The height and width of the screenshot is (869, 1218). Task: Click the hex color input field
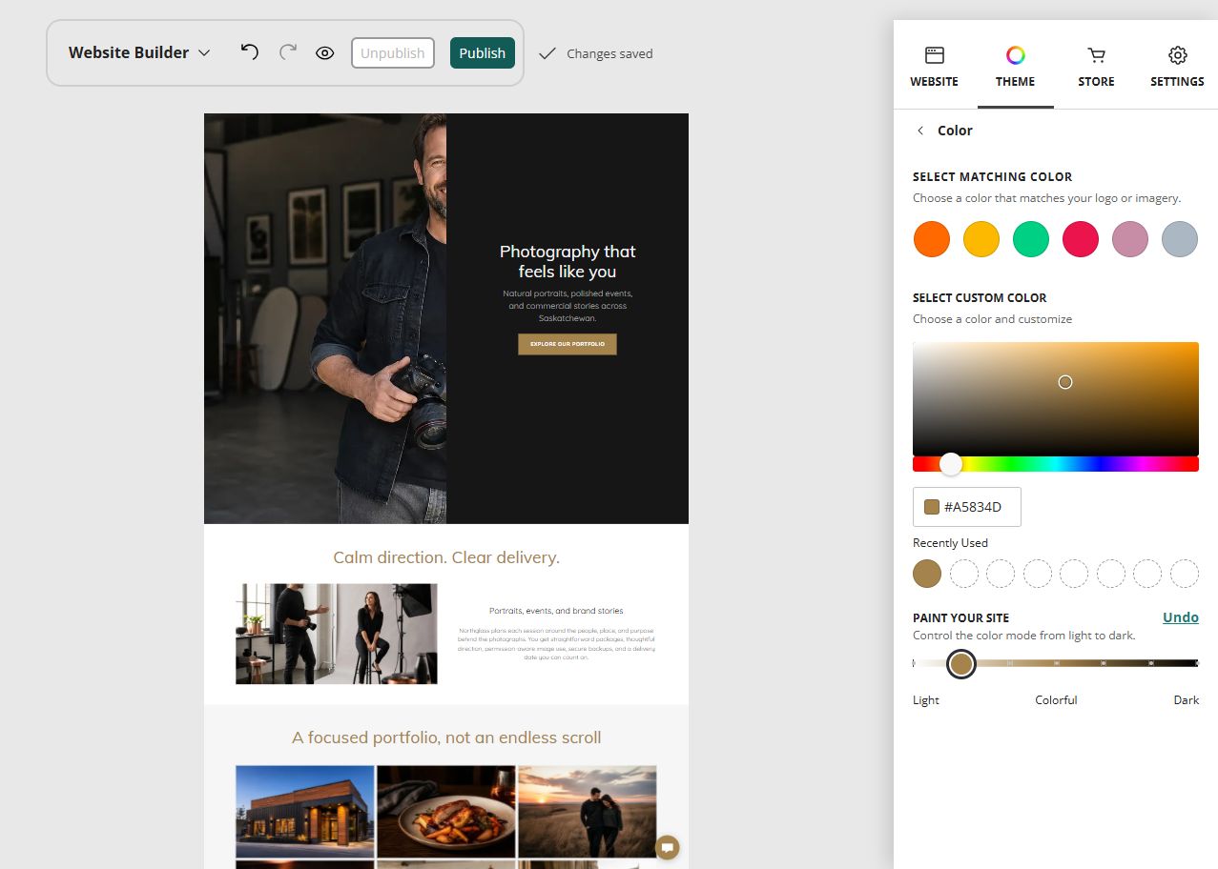coord(967,507)
